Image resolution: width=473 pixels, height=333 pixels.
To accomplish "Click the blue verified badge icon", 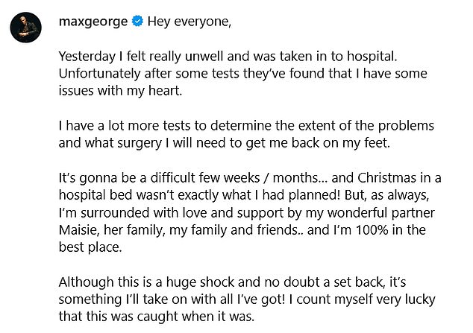I will 137,22.
